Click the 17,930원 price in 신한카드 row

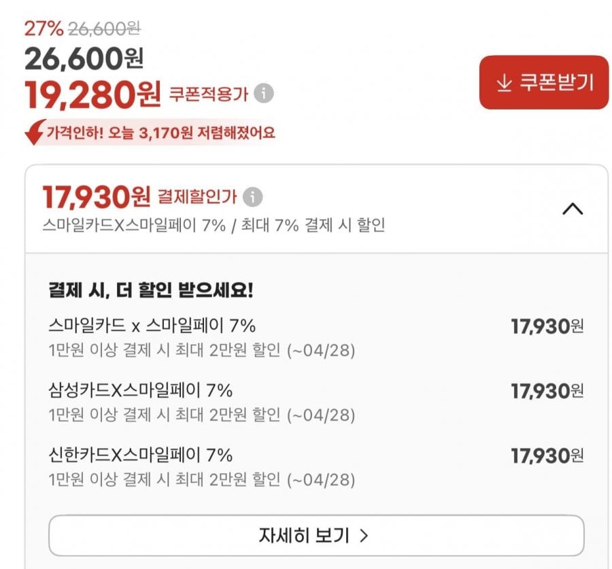point(547,455)
